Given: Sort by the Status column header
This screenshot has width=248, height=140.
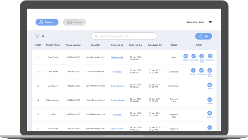Looking at the screenshot, I should pos(174,45).
